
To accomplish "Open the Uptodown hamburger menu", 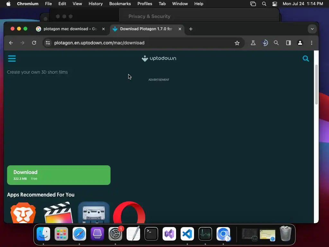I will (x=12, y=59).
